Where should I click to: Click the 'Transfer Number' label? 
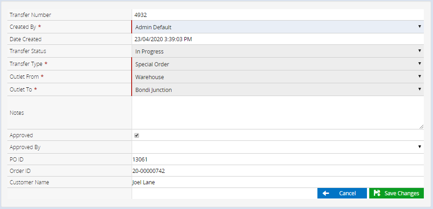pyautogui.click(x=30, y=15)
